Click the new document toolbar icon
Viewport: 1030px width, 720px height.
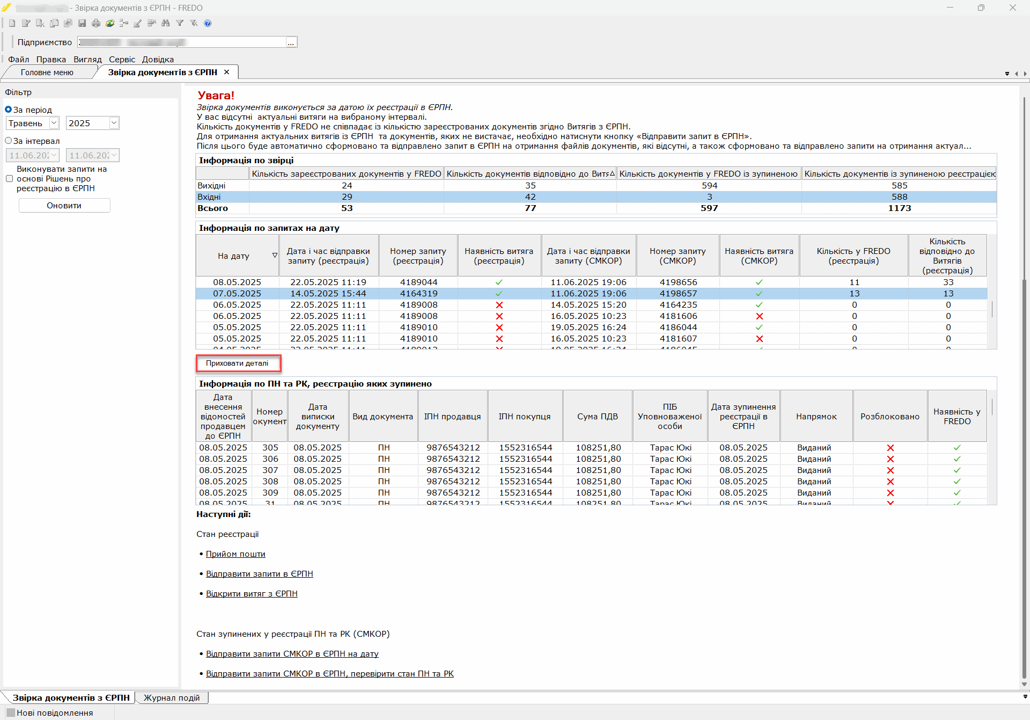(12, 23)
